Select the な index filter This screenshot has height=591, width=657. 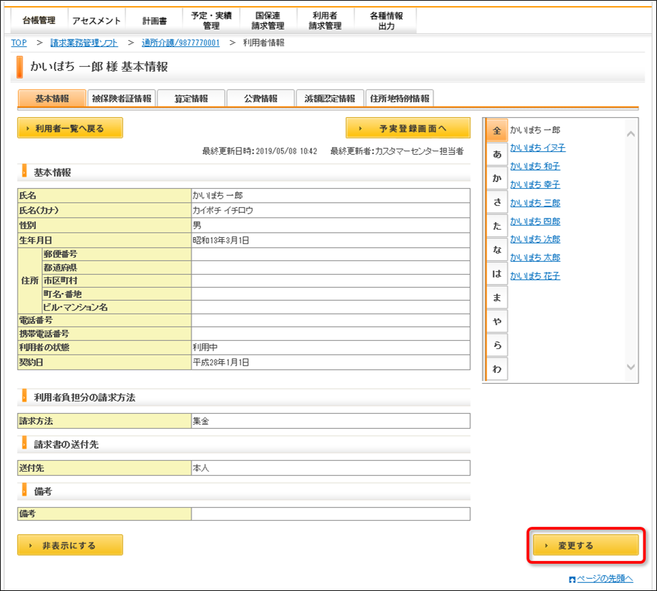pos(497,249)
